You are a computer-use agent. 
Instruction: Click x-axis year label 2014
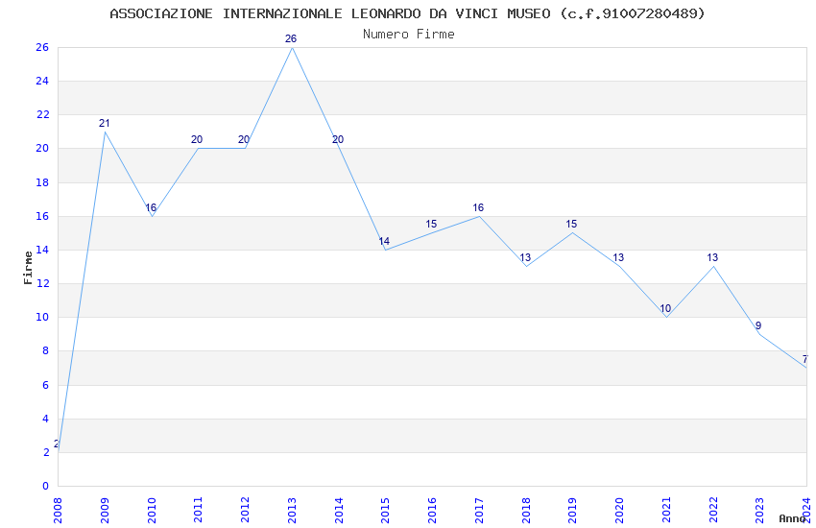pyautogui.click(x=339, y=510)
